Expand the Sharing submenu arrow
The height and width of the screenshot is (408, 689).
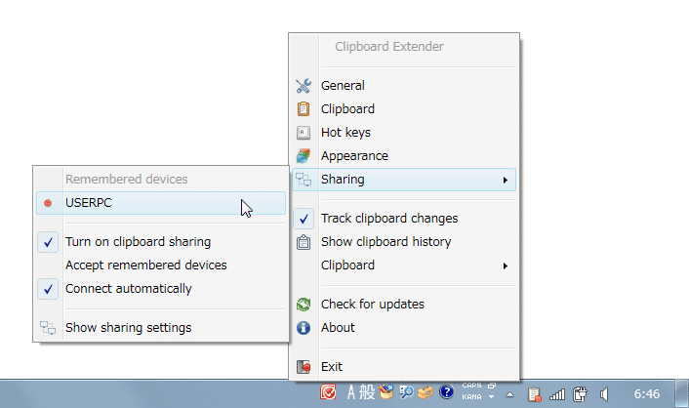[x=506, y=180]
